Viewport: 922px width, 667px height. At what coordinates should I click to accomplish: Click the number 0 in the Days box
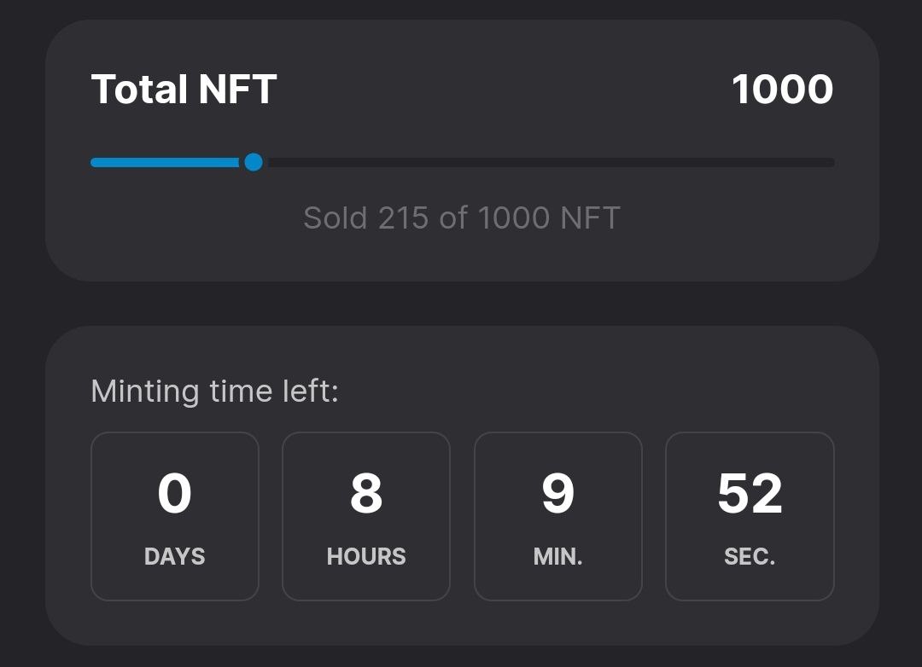coord(175,494)
